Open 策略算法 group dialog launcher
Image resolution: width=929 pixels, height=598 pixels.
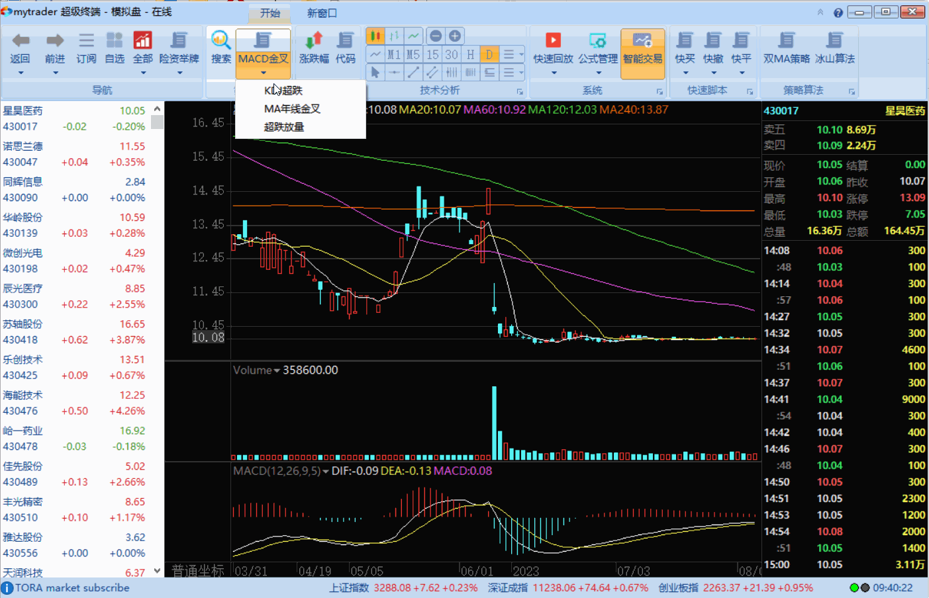point(852,91)
